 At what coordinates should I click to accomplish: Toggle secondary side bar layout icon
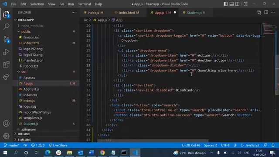[x=237, y=4]
